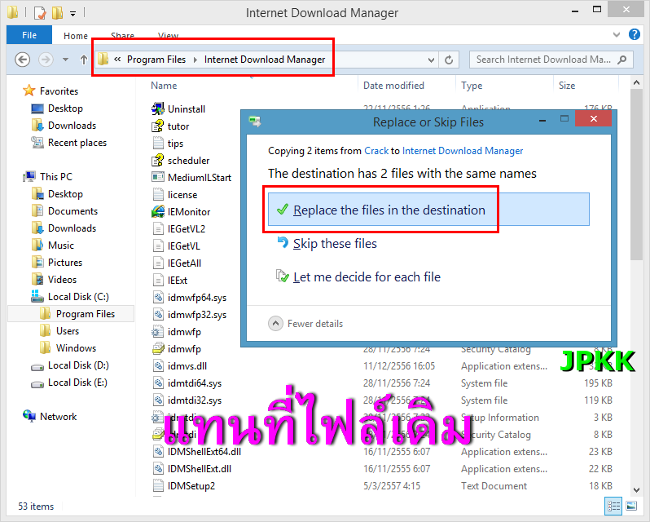Select the idmvs.dll file icon
Viewport: 650px width, 522px height.
click(158, 365)
